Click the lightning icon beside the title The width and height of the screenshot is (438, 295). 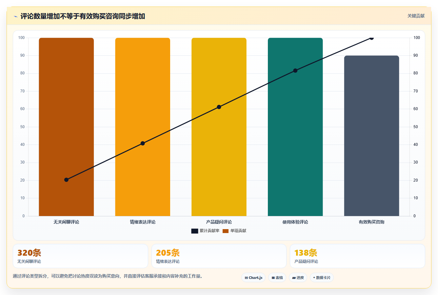[16, 16]
